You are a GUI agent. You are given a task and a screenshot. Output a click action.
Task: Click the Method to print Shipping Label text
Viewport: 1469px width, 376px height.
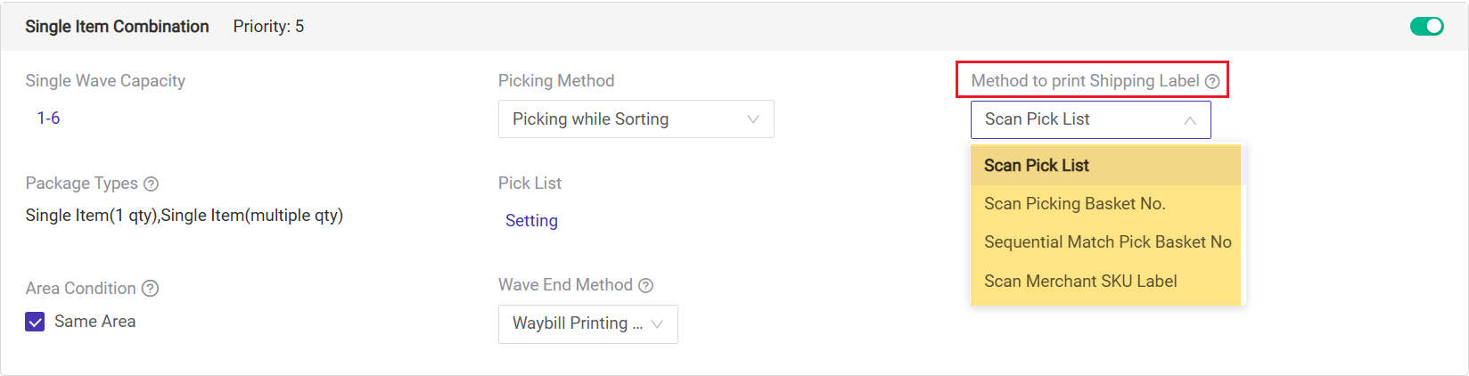click(1085, 81)
